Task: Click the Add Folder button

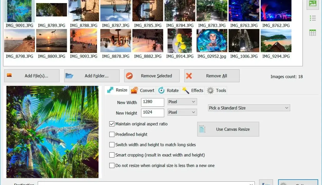Action: (92, 76)
